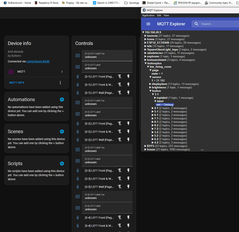
Task: Turn off the [3-4] LEFT Front [Page light
Action: pyautogui.click(x=120, y=217)
